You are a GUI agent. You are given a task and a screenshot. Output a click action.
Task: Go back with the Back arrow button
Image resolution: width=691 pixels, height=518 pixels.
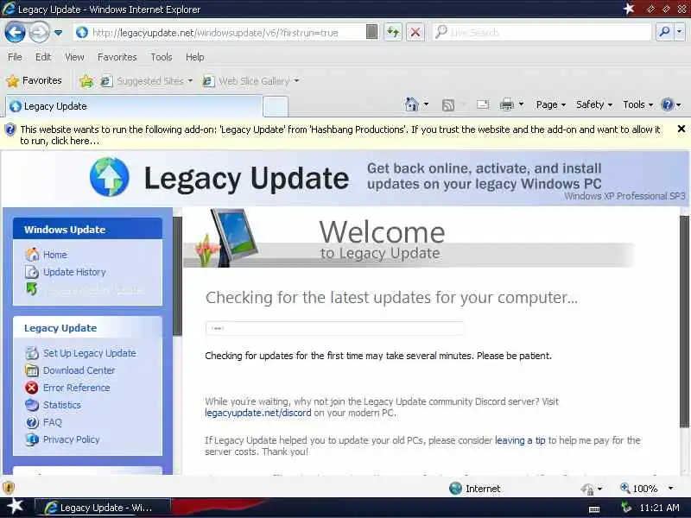click(15, 32)
